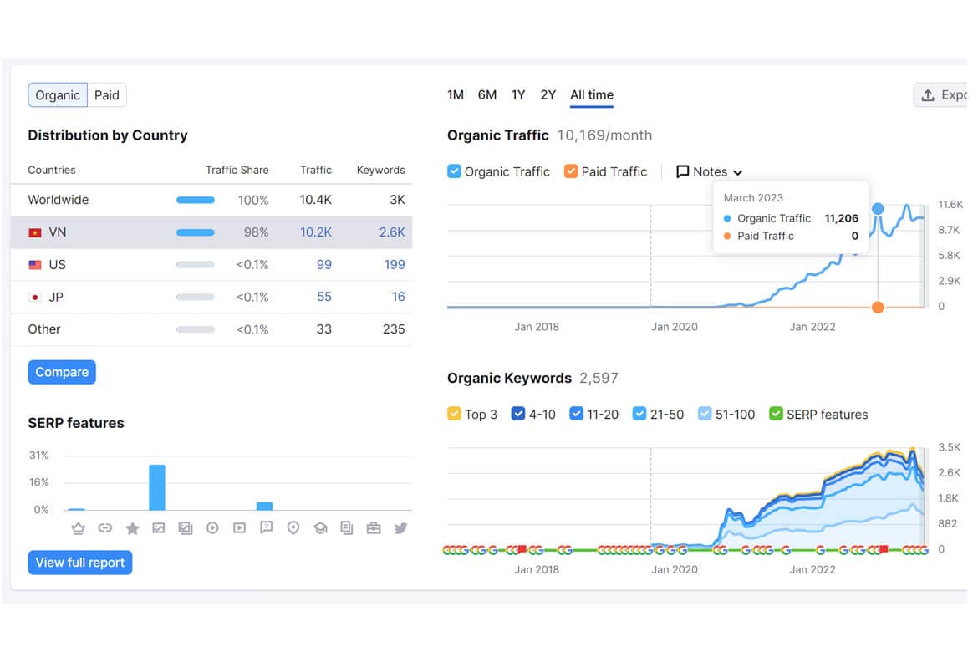The height and width of the screenshot is (652, 978).
Task: Click the blue Organic Traffic data point
Action: 878,208
